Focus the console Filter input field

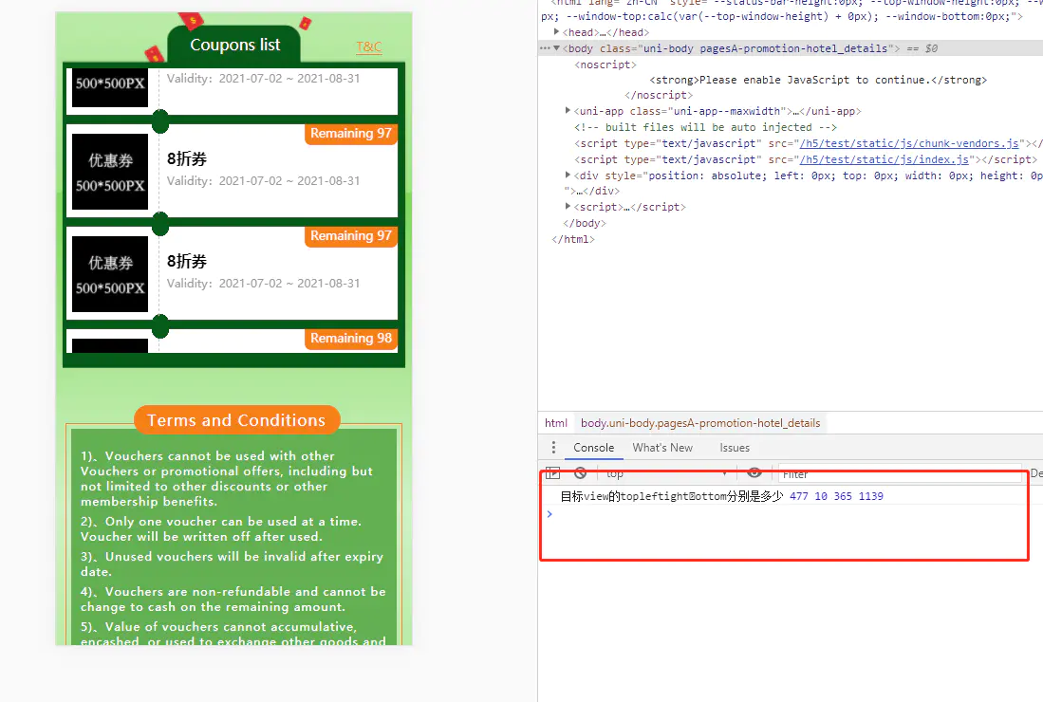[900, 474]
